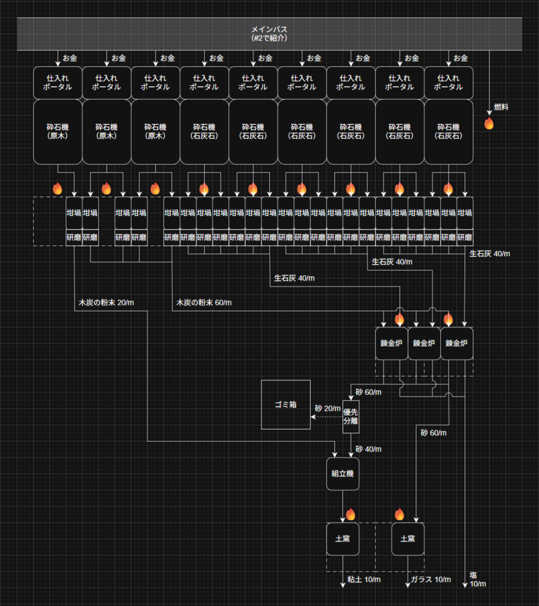The width and height of the screenshot is (539, 606).
Task: Click the flame icon under the leftmost 碎石機（石灰石）
Action: pos(204,189)
